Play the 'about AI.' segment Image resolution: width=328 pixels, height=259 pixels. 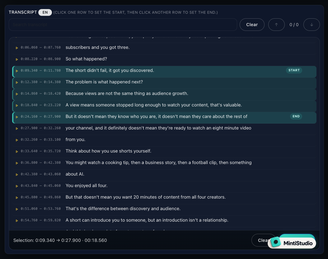click(x=17, y=174)
